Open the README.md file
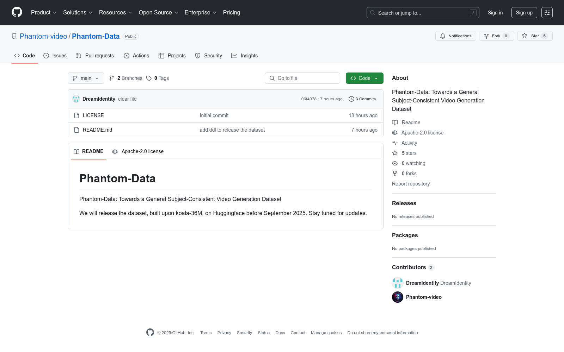 tap(97, 130)
